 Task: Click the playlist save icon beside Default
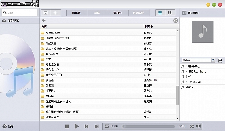220,60
